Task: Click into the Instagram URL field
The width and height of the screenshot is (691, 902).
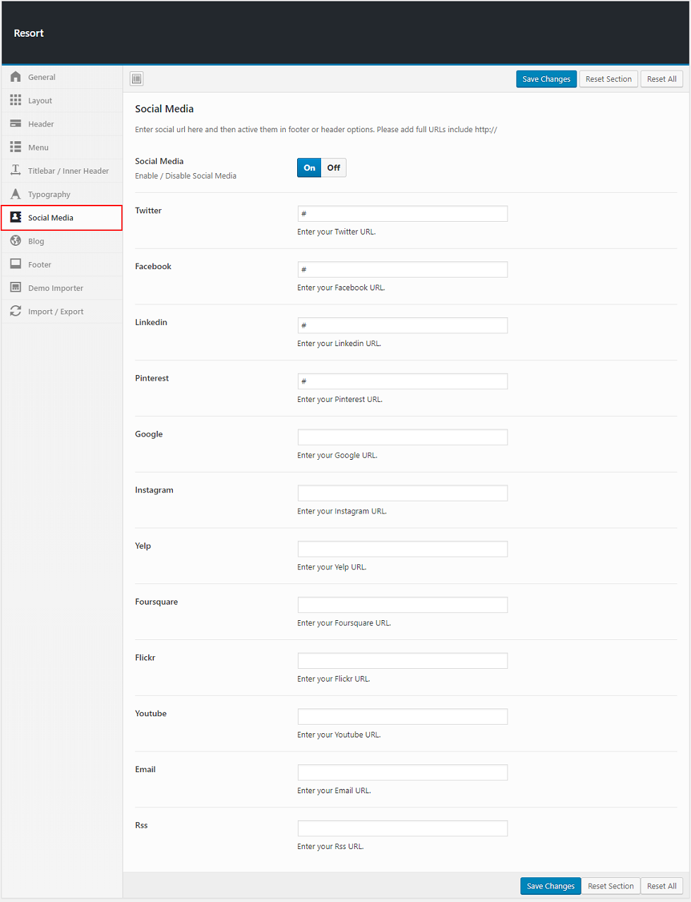Action: pos(402,493)
